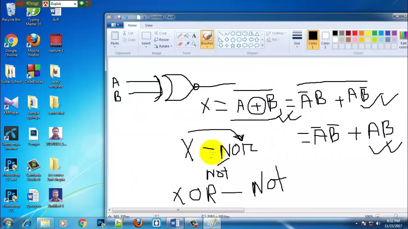
Task: Choose the Cloud callout shape
Action: click(x=257, y=45)
